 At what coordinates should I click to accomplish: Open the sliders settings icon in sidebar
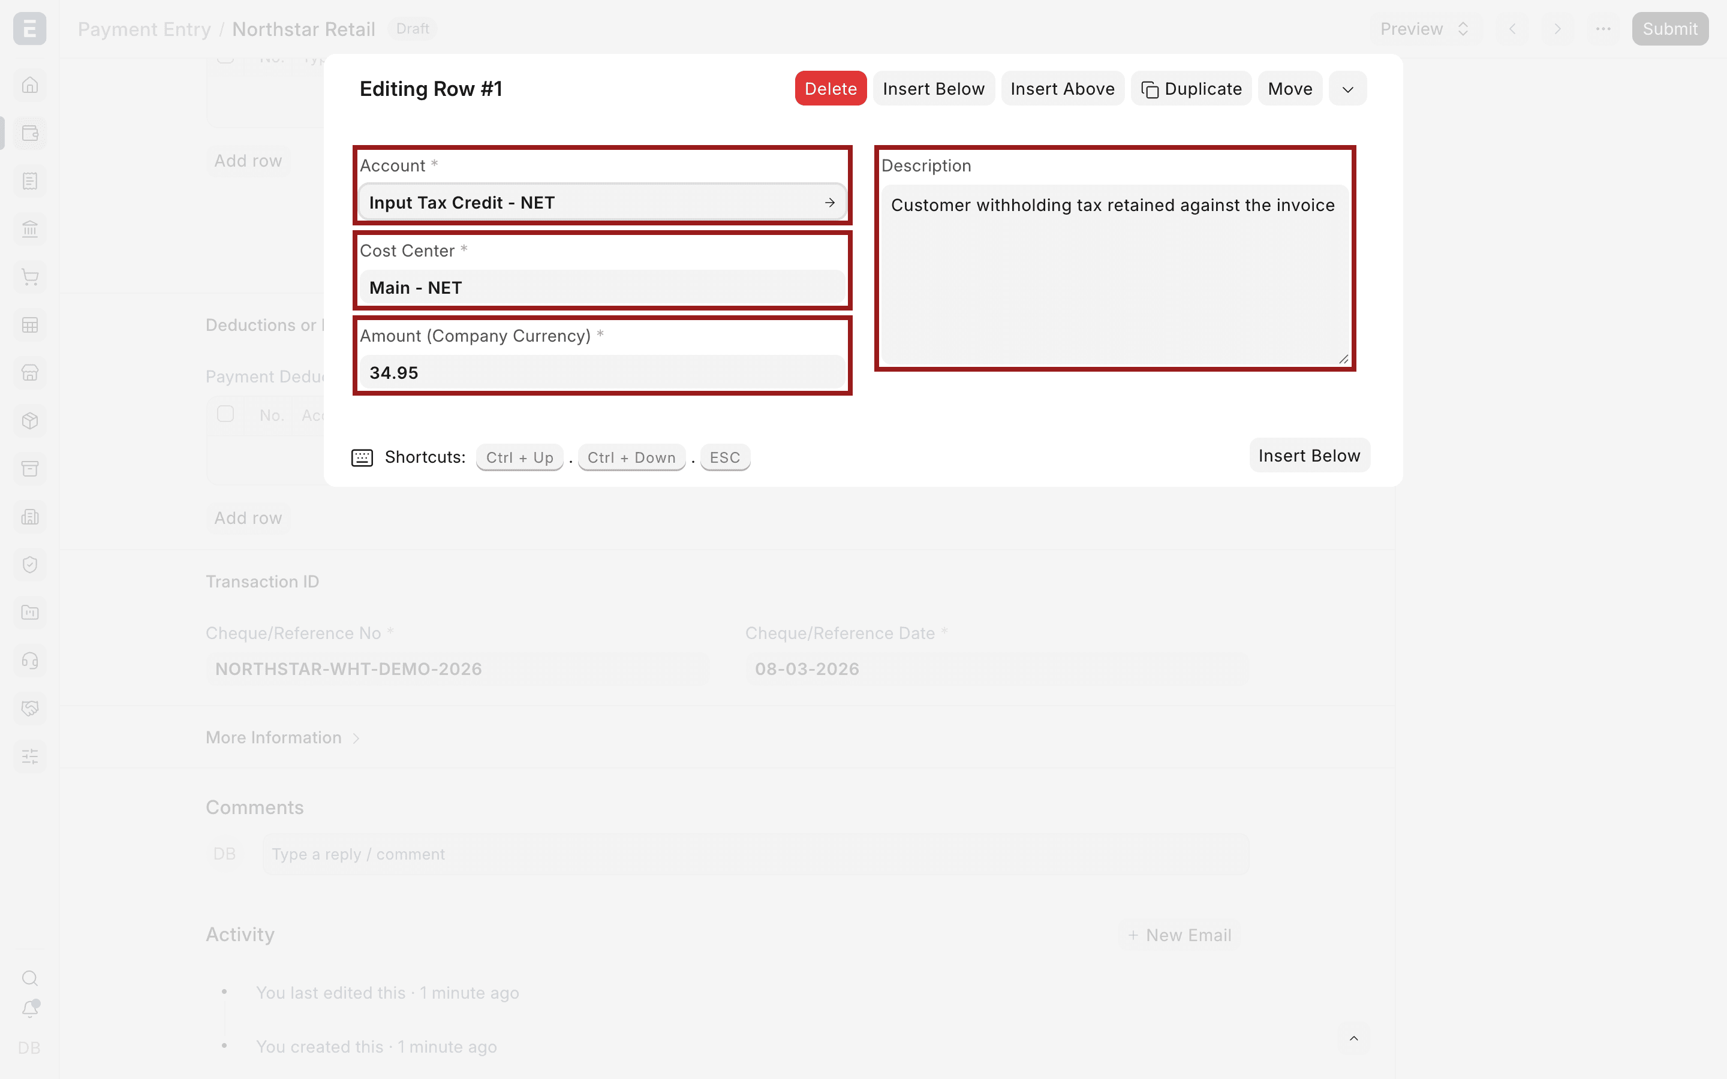click(30, 756)
